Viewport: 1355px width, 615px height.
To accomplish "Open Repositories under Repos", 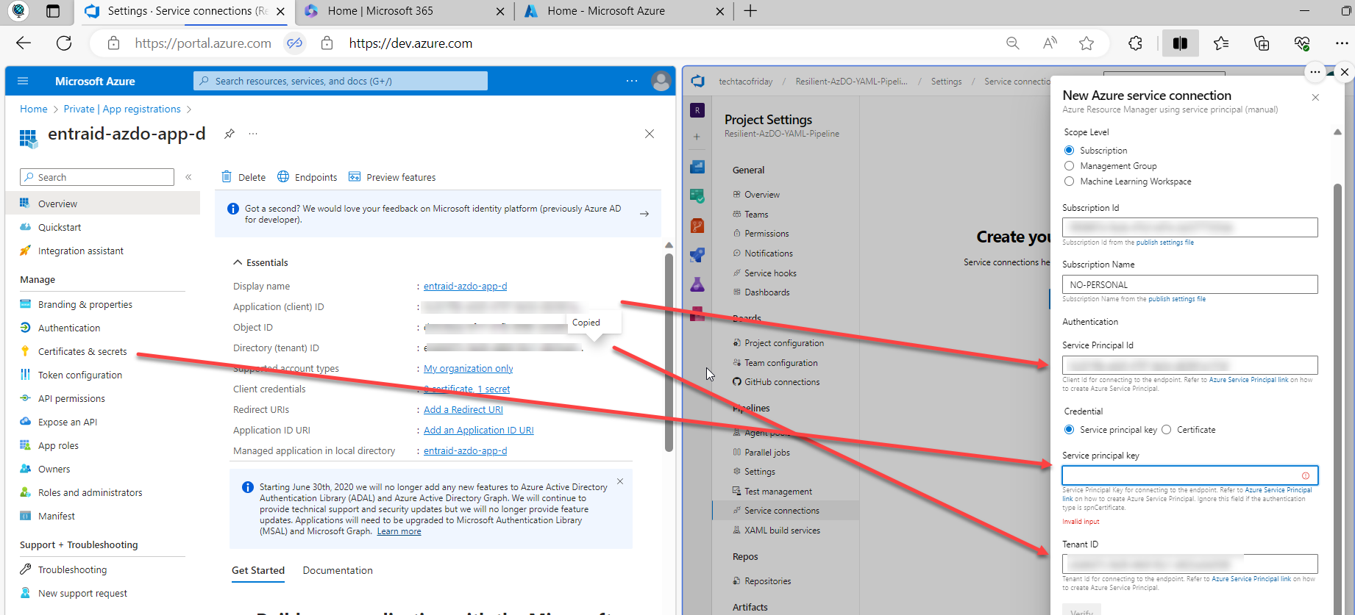I will point(767,580).
